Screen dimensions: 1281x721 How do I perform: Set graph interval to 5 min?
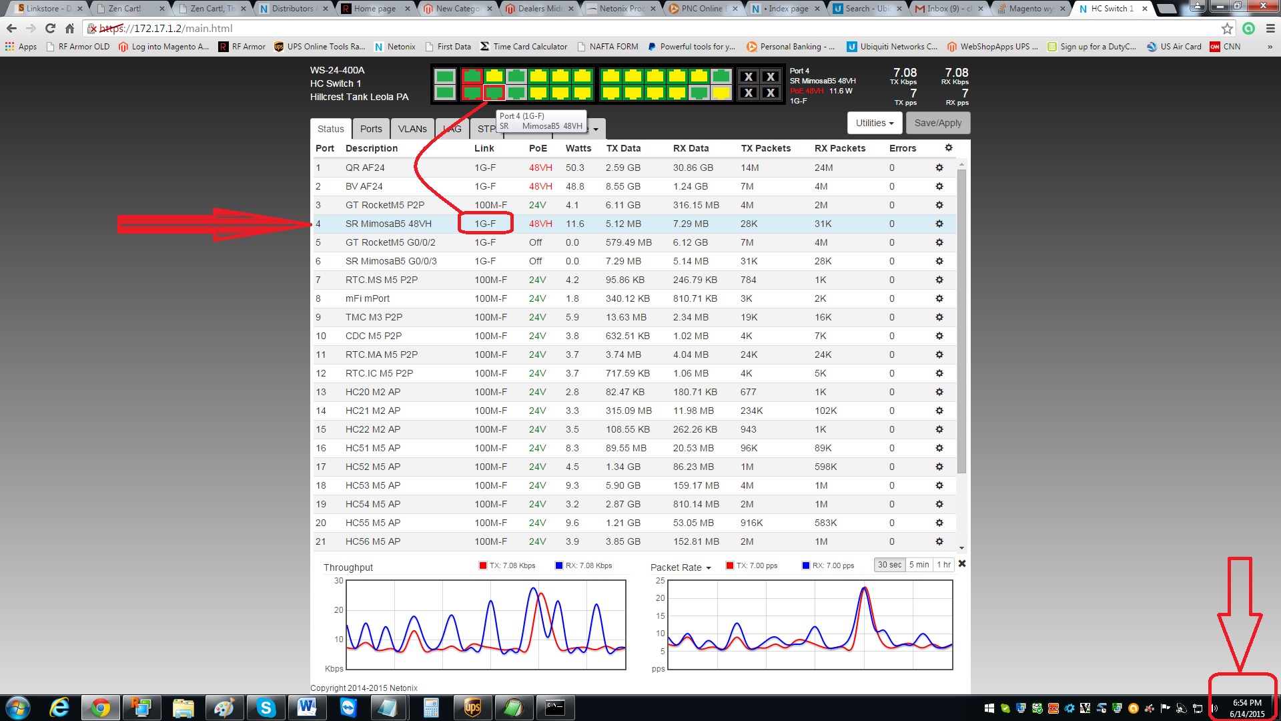click(919, 565)
